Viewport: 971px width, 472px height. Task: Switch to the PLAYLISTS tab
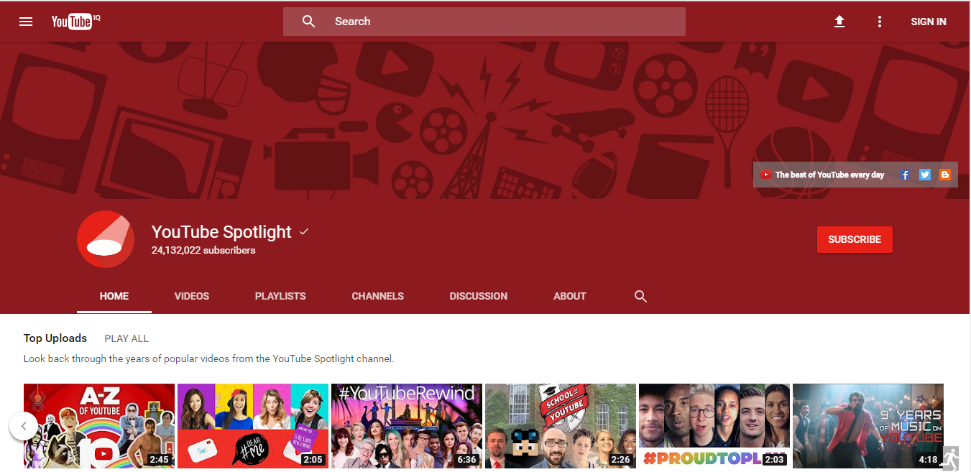280,296
